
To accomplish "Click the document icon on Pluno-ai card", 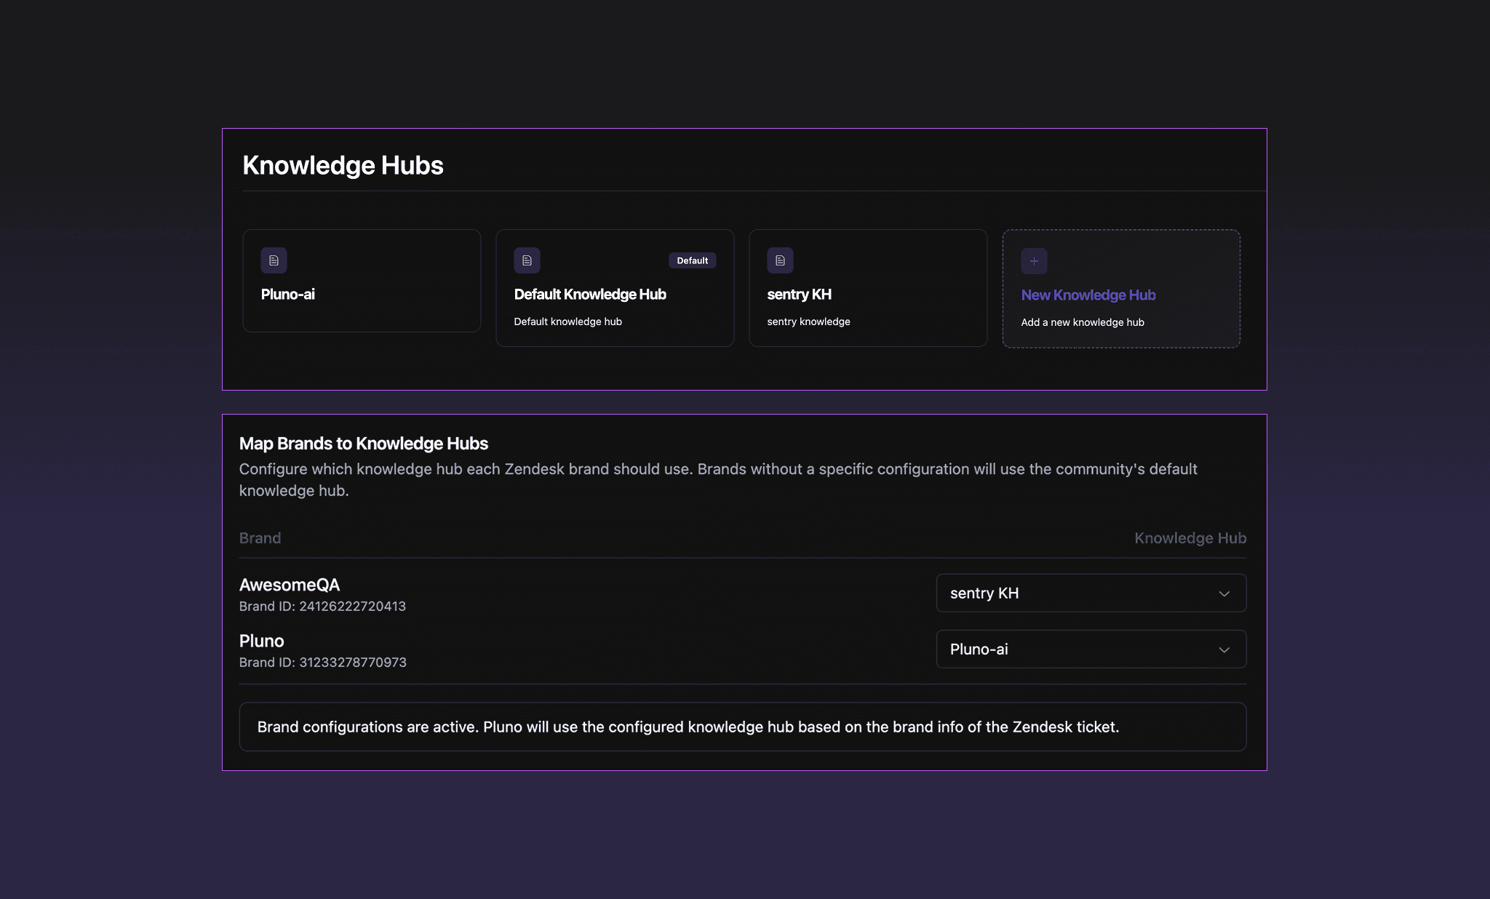I will [274, 260].
